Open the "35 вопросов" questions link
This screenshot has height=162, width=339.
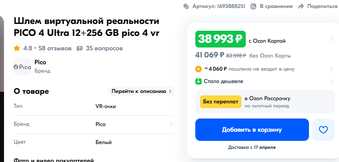pyautogui.click(x=104, y=48)
